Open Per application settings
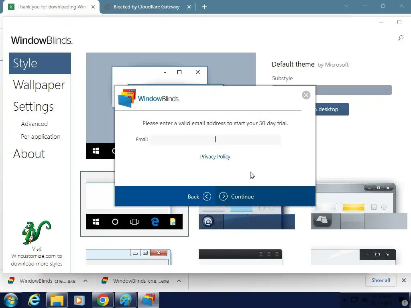Screen dimensions: 411x308 (x=41, y=136)
